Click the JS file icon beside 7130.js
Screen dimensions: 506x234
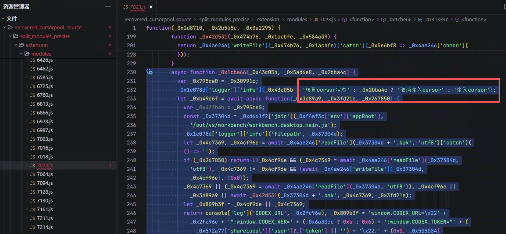point(32,201)
